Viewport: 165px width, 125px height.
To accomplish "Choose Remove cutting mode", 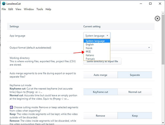I will (x=100, y=116).
